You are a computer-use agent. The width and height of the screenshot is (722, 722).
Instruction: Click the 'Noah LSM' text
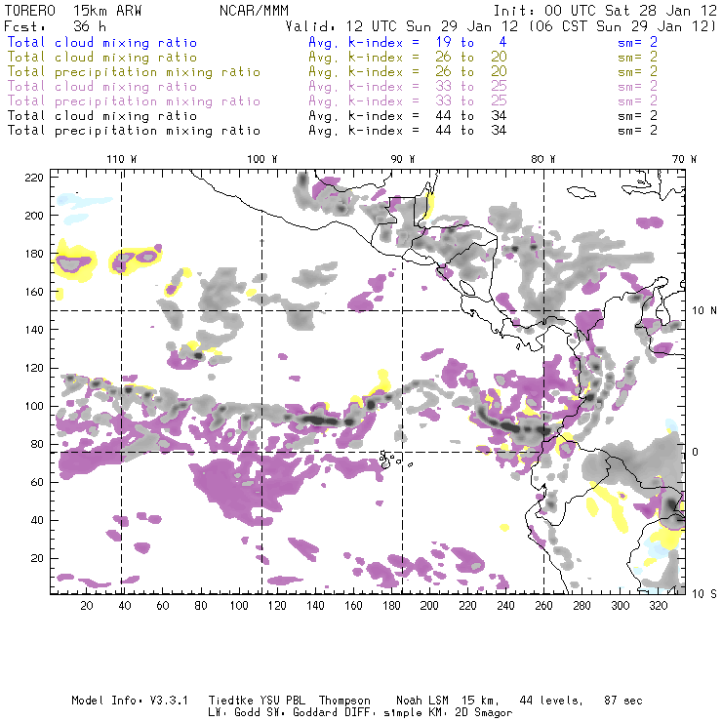pyautogui.click(x=422, y=701)
